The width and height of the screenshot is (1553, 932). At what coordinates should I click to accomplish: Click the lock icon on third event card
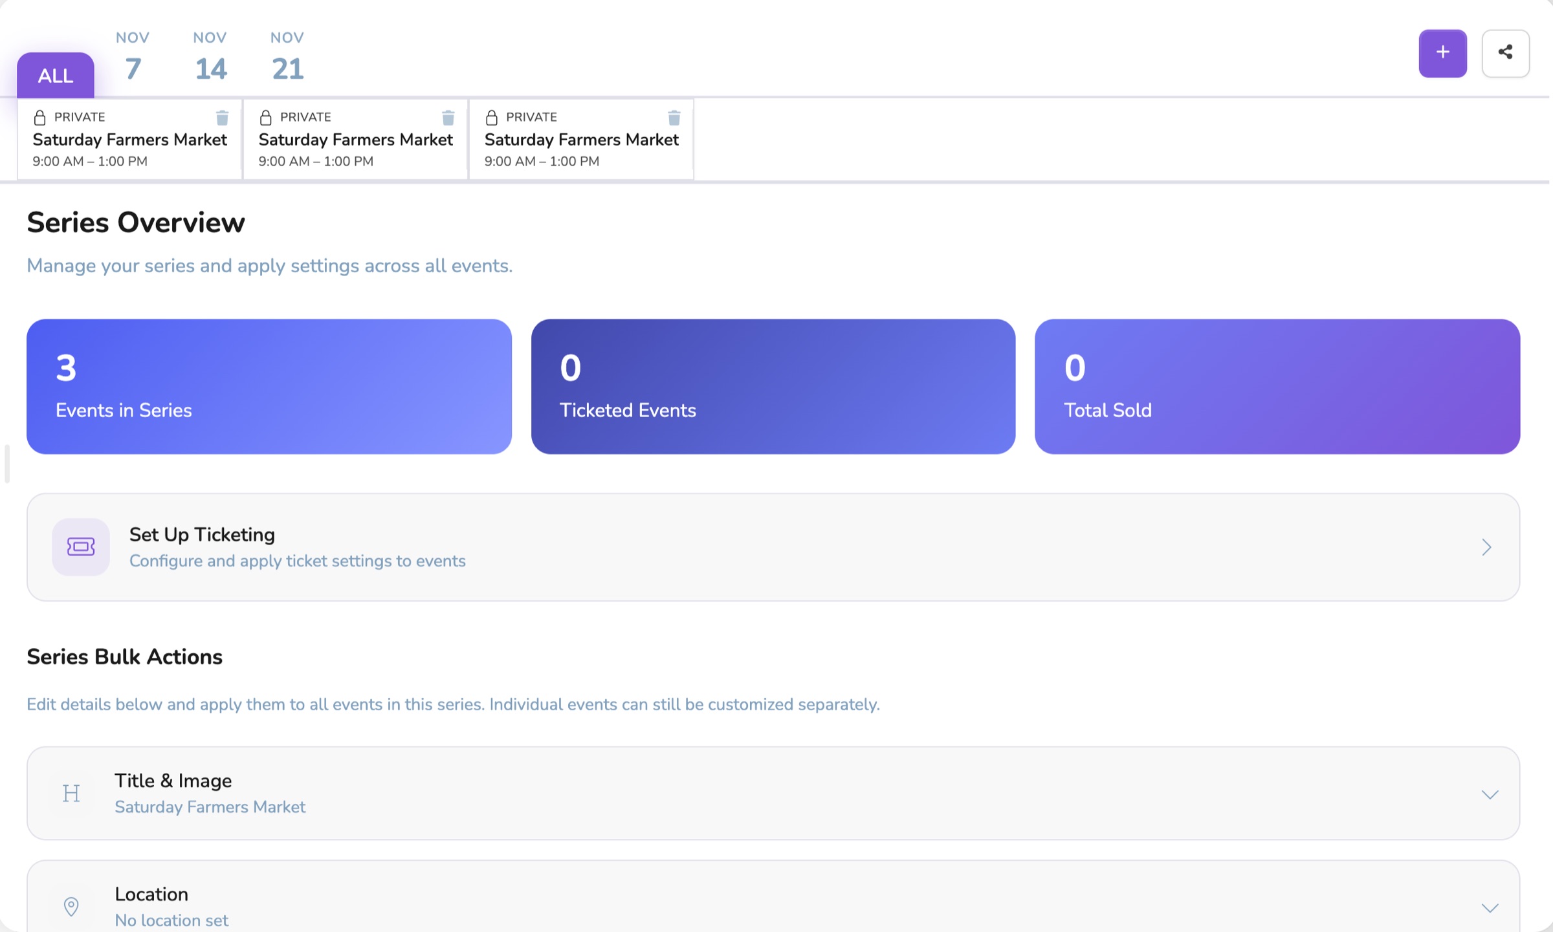(491, 117)
